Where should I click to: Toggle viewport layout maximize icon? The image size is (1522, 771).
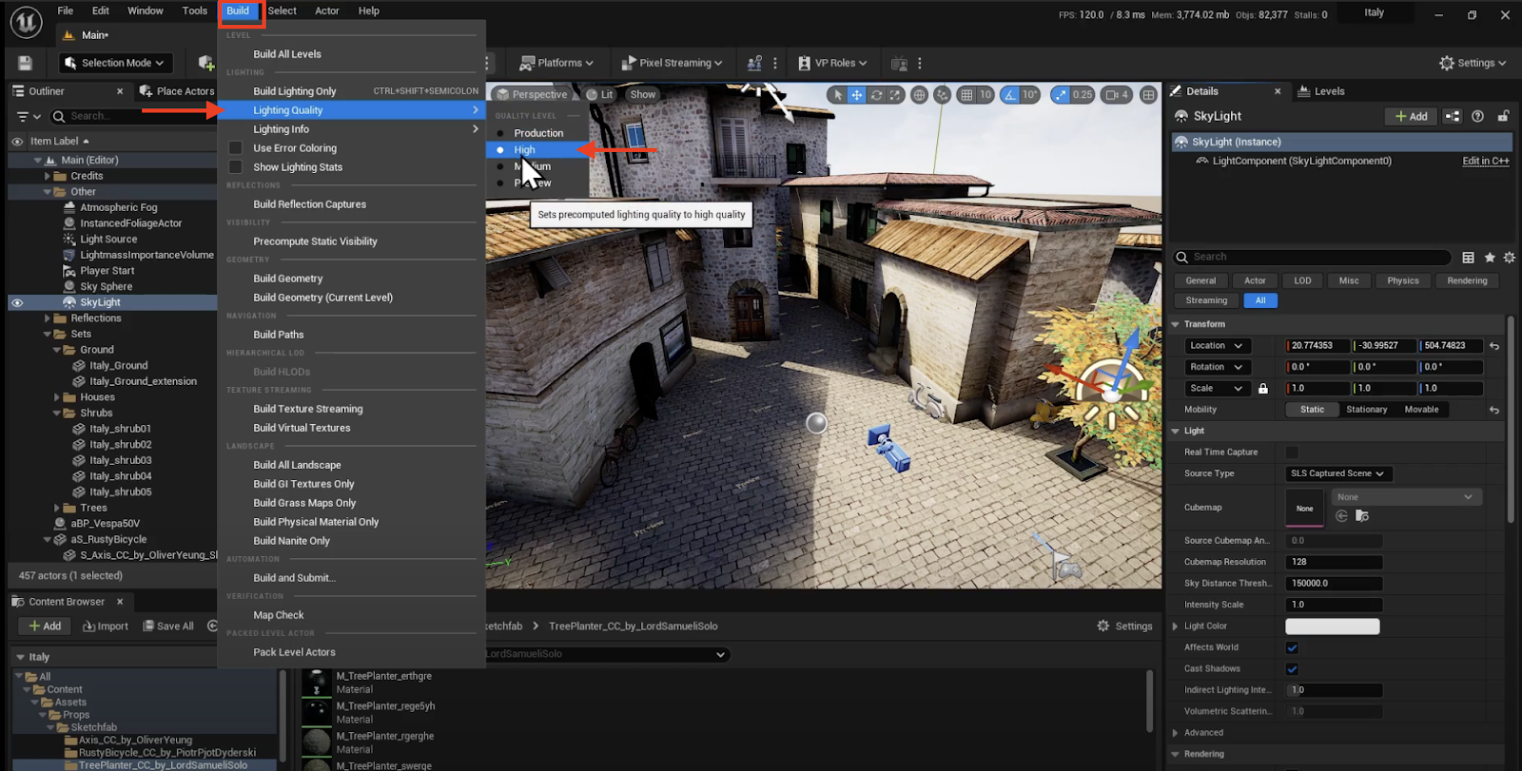1148,95
